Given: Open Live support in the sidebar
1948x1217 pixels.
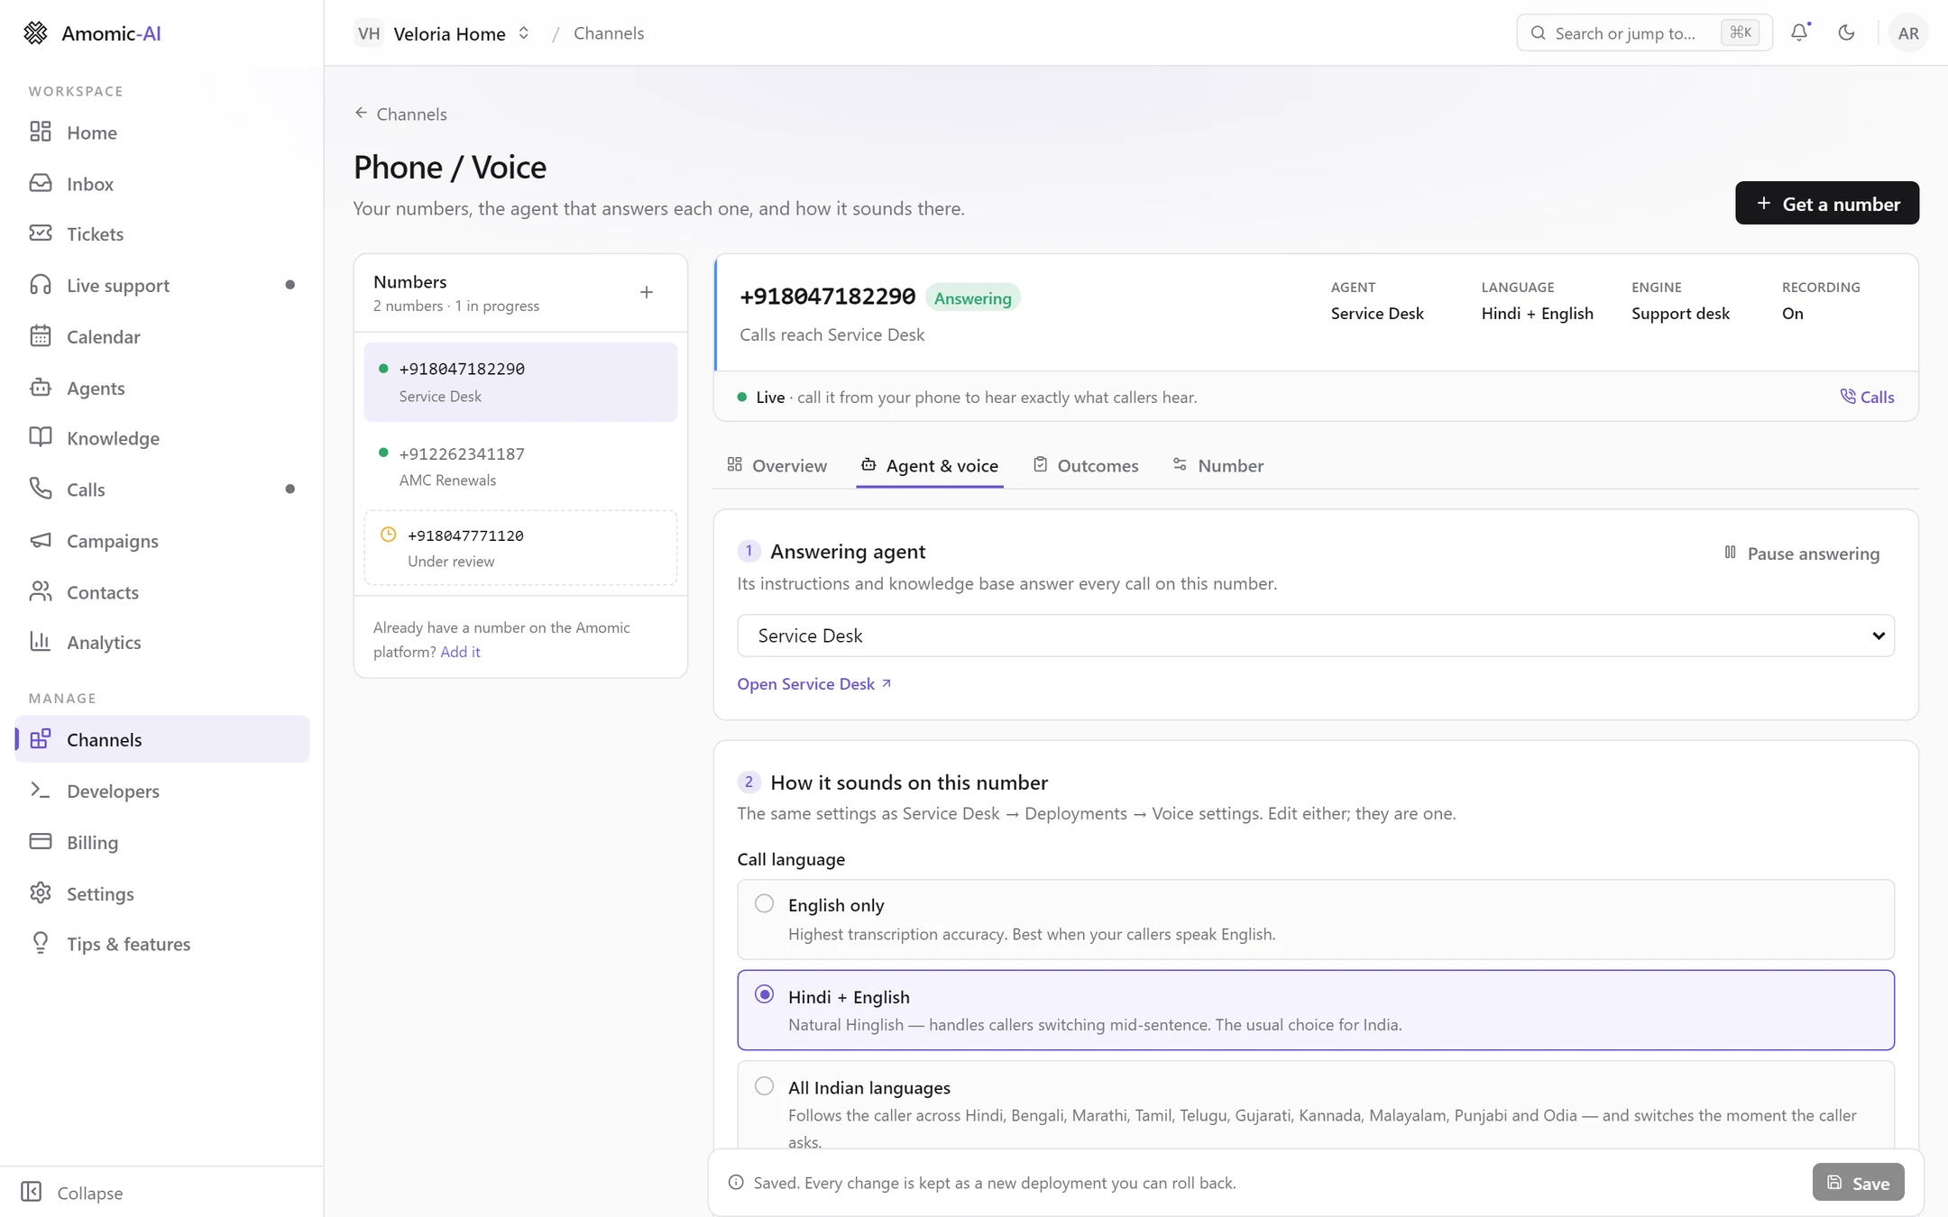Looking at the screenshot, I should 162,285.
